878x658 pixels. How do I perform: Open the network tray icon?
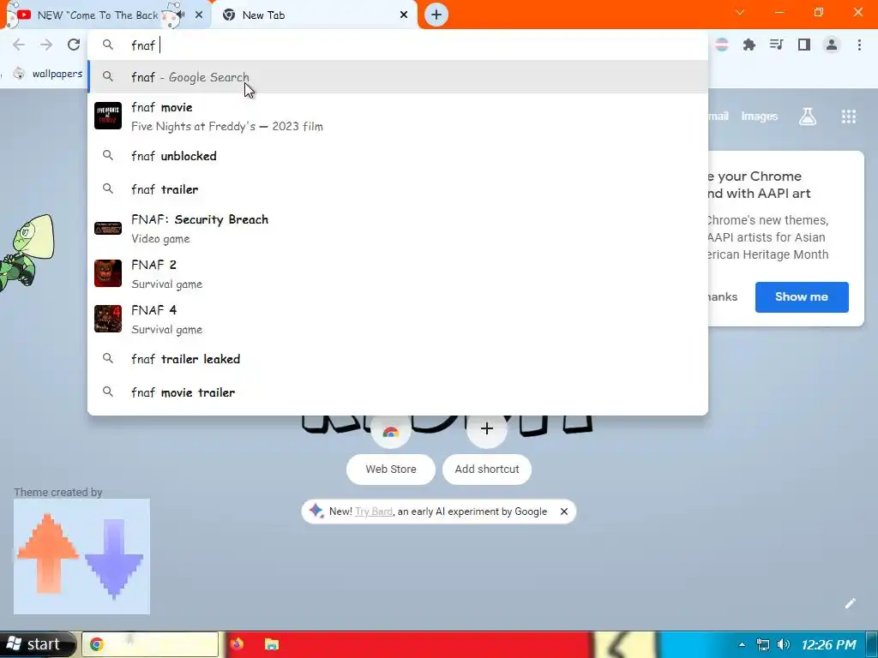(762, 644)
